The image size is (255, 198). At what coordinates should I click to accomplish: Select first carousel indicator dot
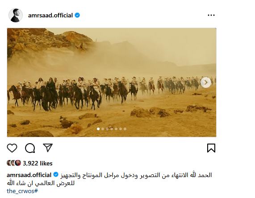[x=98, y=129]
